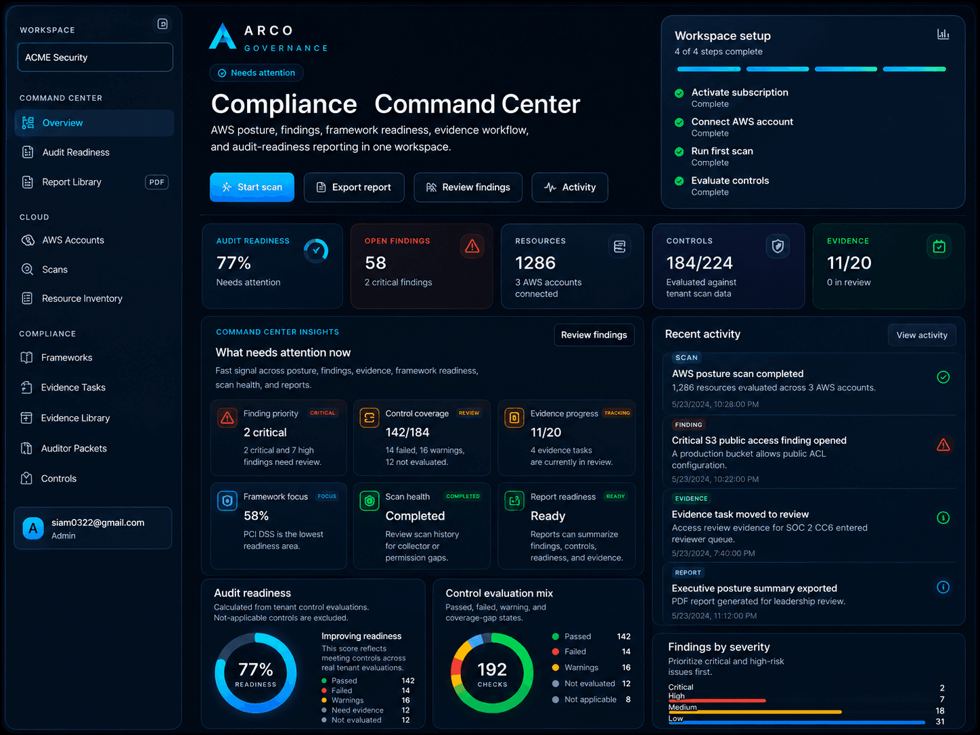Click the Evaluate controls check mark

[679, 181]
